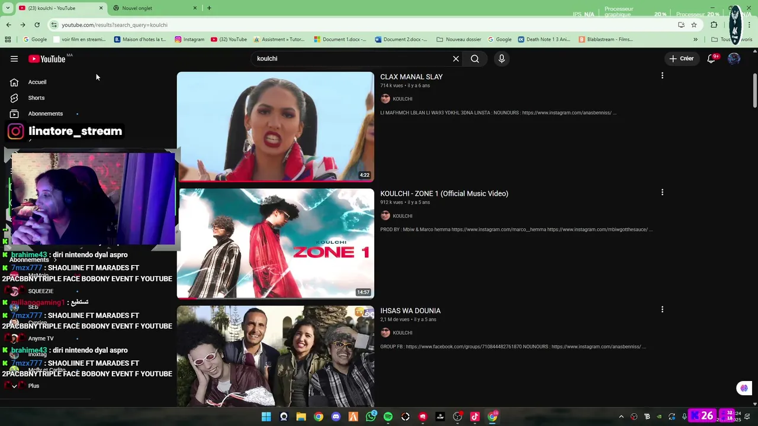Viewport: 758px width, 426px height.
Task: Open the (32) YouTube bookmark
Action: (229, 40)
